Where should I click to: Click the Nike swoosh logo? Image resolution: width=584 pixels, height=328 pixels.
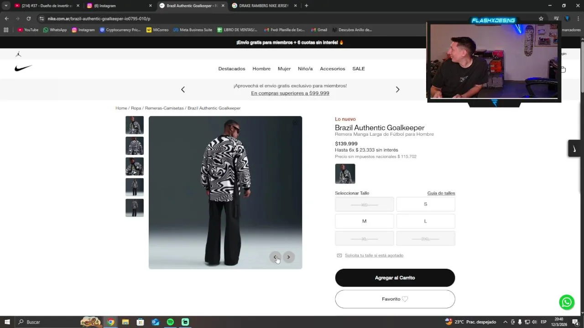(23, 68)
